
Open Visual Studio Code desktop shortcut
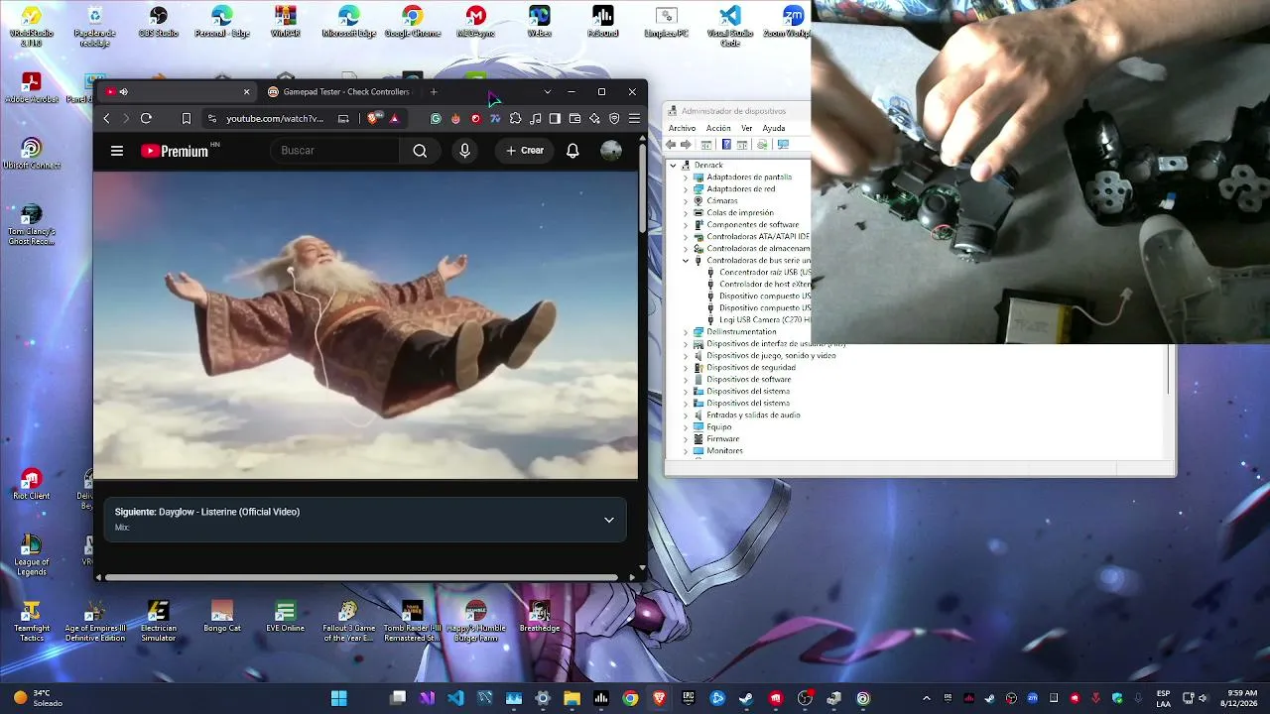tap(730, 26)
